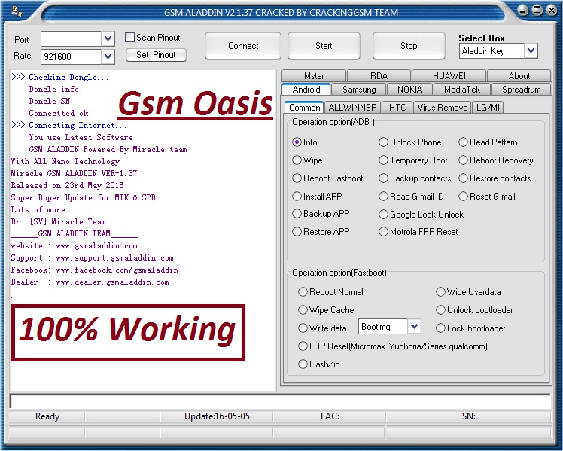Select the Google Lock Unlock option

[x=383, y=215]
